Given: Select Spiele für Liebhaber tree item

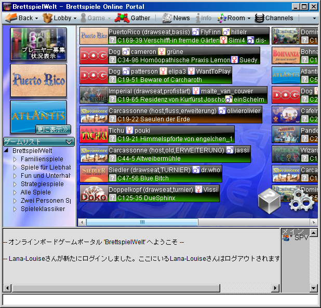Looking at the screenshot, I should [46, 167].
